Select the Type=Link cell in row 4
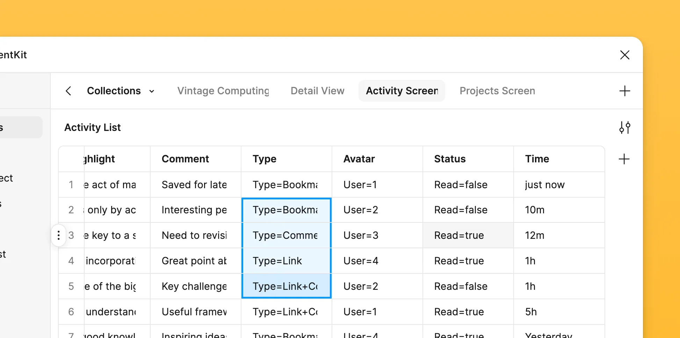This screenshot has width=680, height=338. [x=286, y=261]
